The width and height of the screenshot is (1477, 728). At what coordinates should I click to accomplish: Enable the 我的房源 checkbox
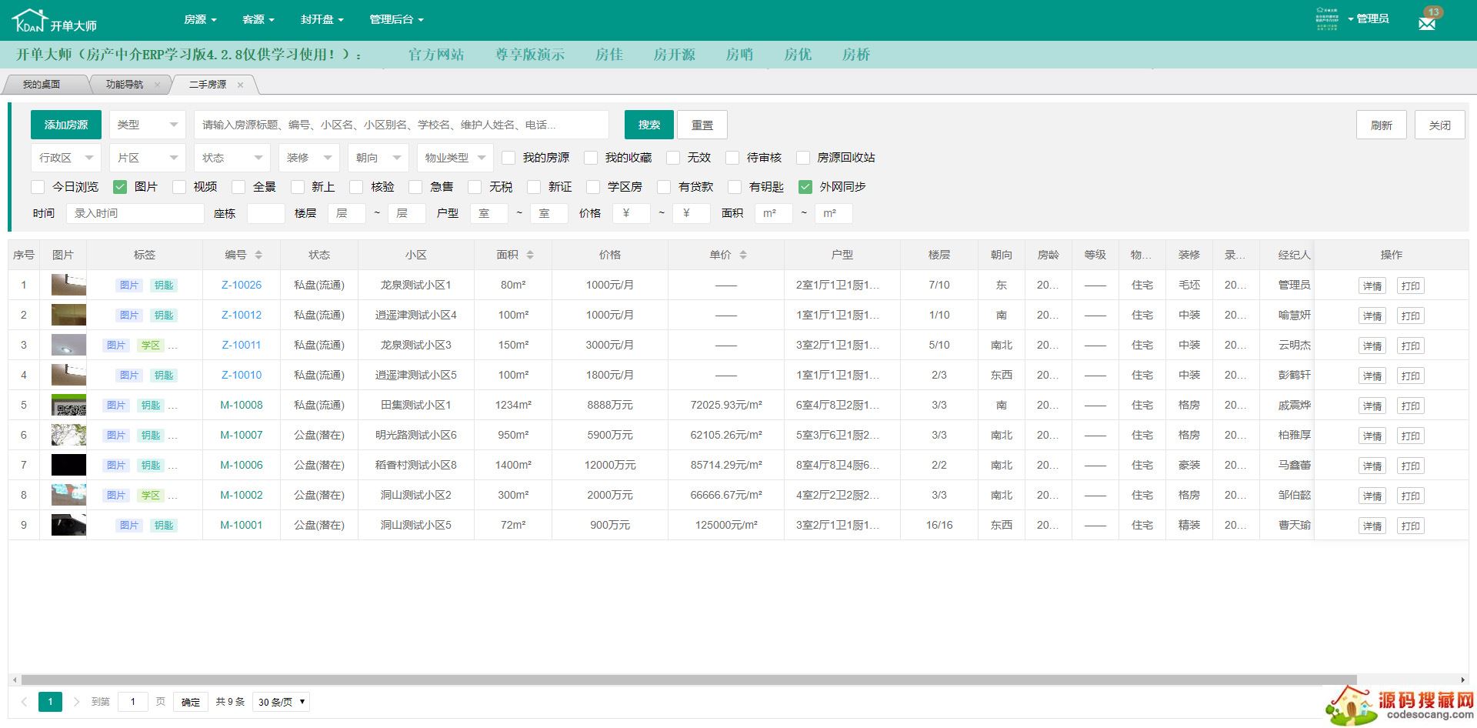point(508,158)
